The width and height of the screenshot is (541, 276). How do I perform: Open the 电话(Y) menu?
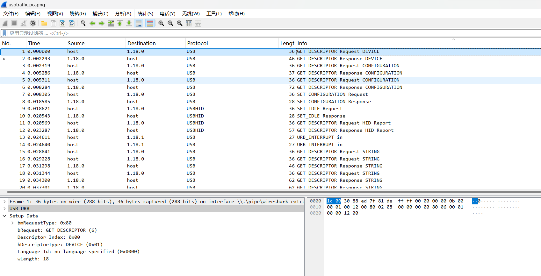168,14
